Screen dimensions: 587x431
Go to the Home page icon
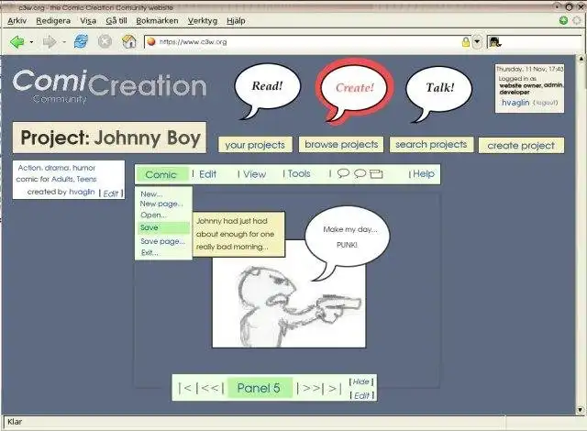pyautogui.click(x=128, y=41)
